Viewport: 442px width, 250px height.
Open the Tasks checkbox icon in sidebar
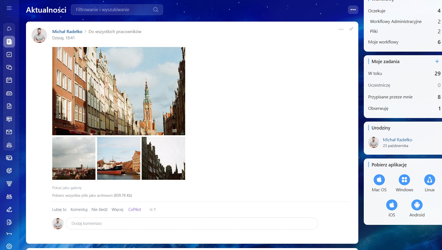point(9,55)
